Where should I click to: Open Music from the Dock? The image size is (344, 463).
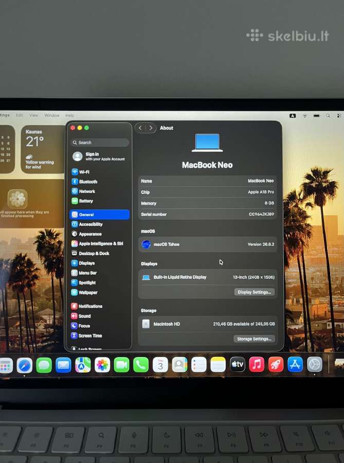point(257,364)
